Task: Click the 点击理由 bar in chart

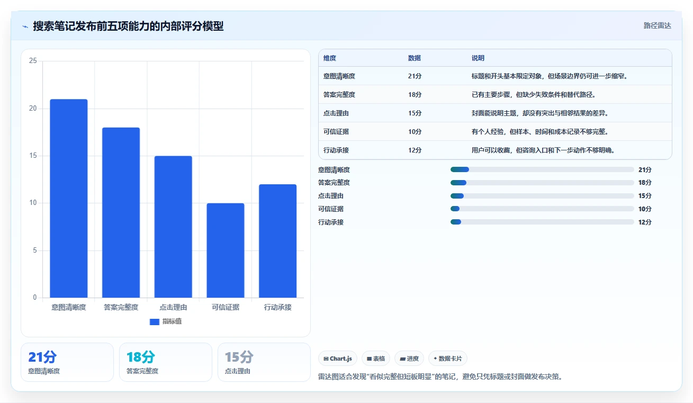Action: (x=173, y=227)
